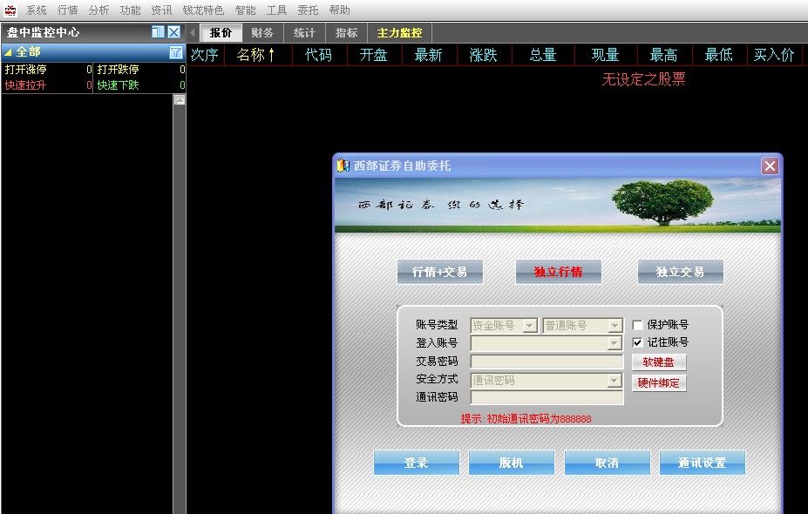
Task: Uncheck the 记住账号 checkbox
Action: pyautogui.click(x=637, y=342)
